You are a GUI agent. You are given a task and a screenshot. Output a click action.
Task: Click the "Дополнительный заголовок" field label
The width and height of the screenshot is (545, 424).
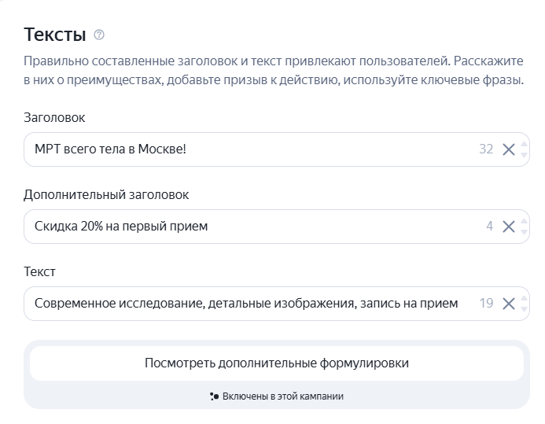tap(106, 194)
